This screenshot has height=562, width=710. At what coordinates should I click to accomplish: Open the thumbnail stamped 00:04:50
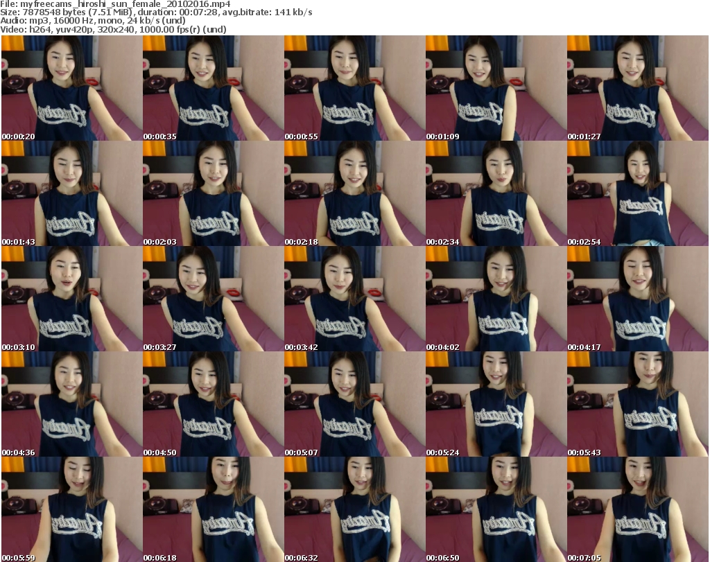[214, 405]
